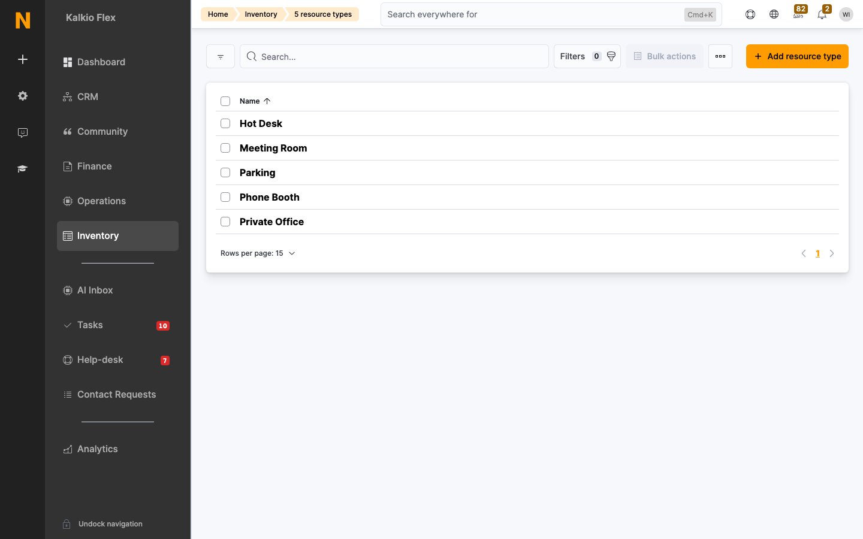This screenshot has height=539, width=863.
Task: Open Community in the sidebar
Action: click(x=117, y=132)
